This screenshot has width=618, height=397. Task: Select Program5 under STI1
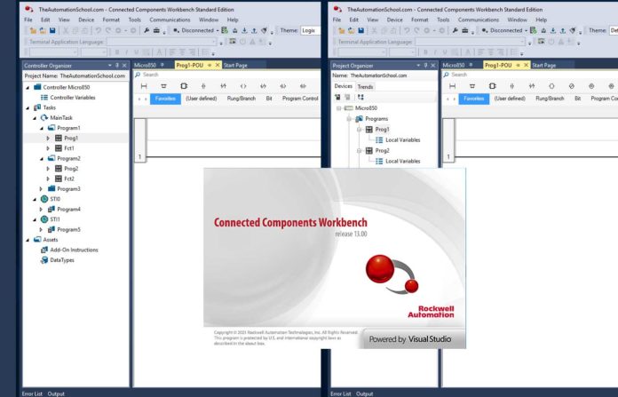coord(68,229)
